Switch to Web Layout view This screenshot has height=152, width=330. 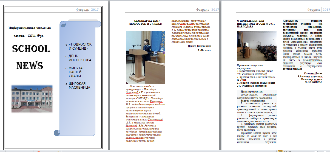(290, 151)
